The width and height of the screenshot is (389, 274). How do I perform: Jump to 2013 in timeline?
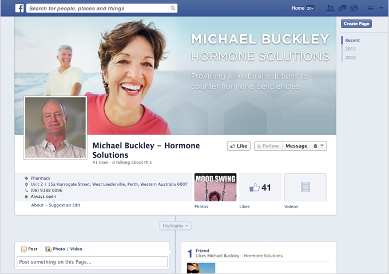pos(350,49)
